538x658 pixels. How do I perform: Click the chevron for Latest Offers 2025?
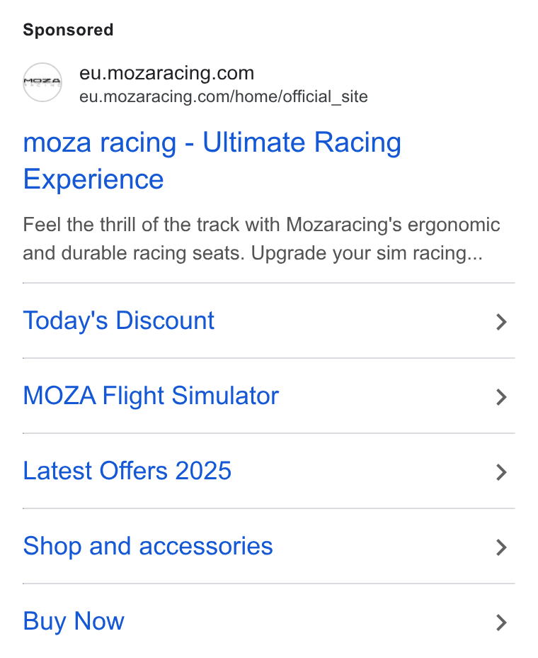pyautogui.click(x=502, y=472)
